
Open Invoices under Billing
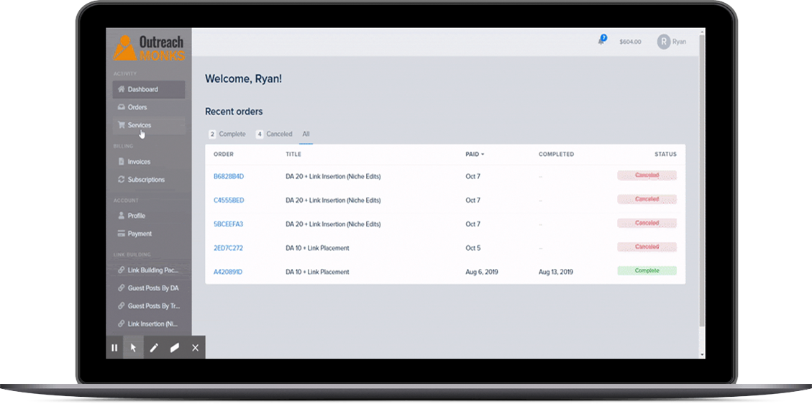(x=139, y=162)
